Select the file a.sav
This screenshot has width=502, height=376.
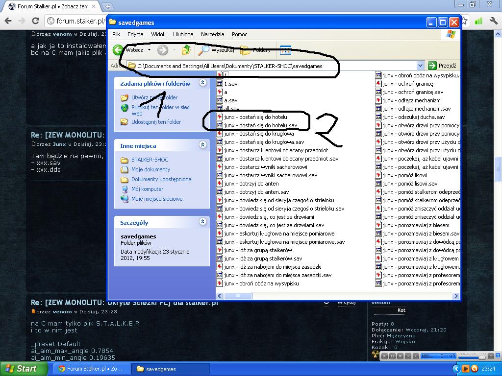tap(227, 100)
